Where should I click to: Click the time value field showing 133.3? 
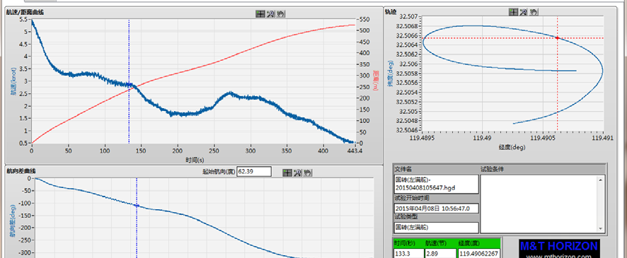(408, 254)
